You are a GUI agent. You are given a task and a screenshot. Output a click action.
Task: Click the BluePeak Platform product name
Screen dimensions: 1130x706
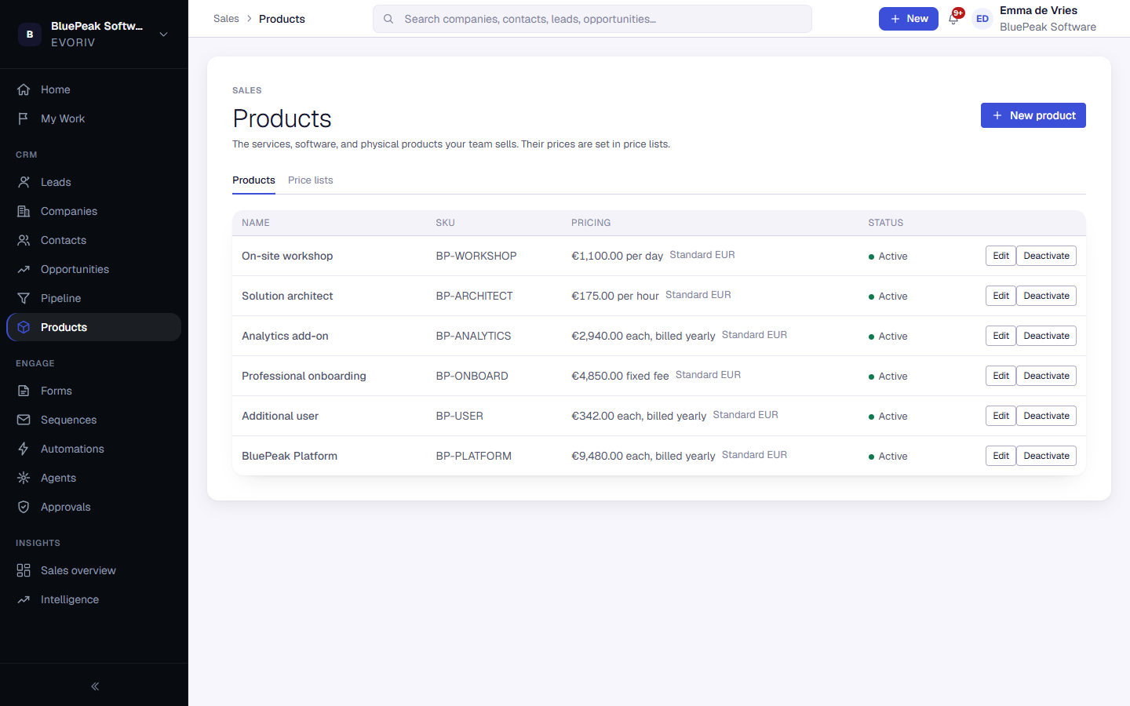[x=290, y=456]
